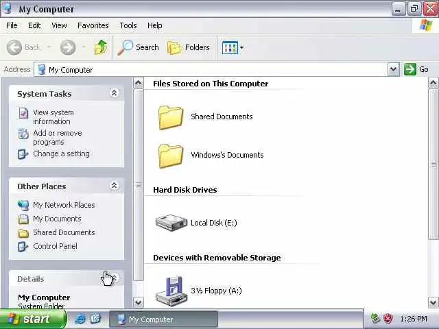Click the main pane scroll up arrow

[433, 83]
